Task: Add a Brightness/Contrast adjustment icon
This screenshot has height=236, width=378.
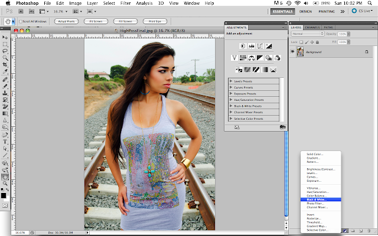Action: pos(243,46)
